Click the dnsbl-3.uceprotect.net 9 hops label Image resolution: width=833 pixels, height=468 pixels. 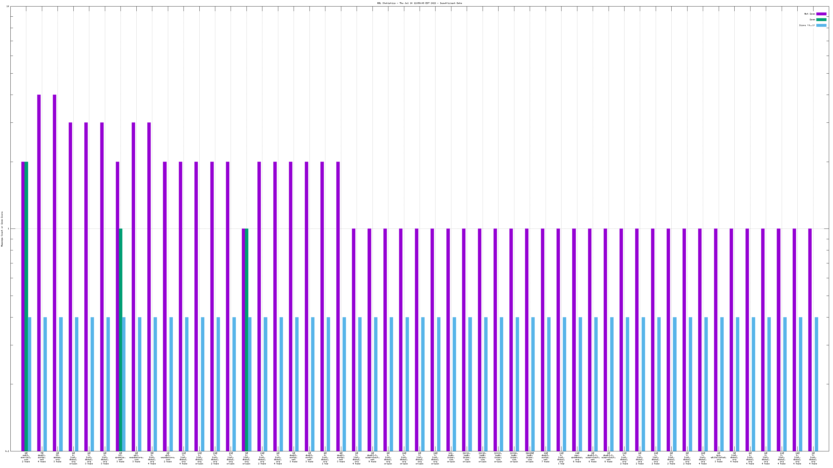click(372, 458)
